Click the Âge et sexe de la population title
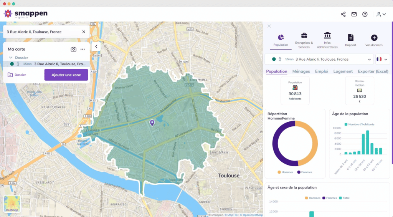 (292, 187)
